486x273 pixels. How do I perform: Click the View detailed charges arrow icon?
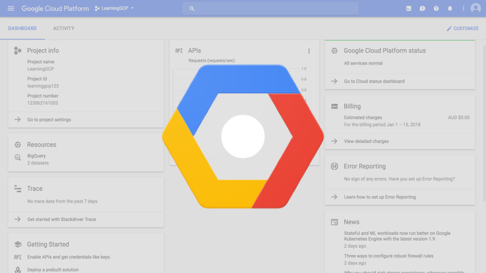tap(334, 141)
